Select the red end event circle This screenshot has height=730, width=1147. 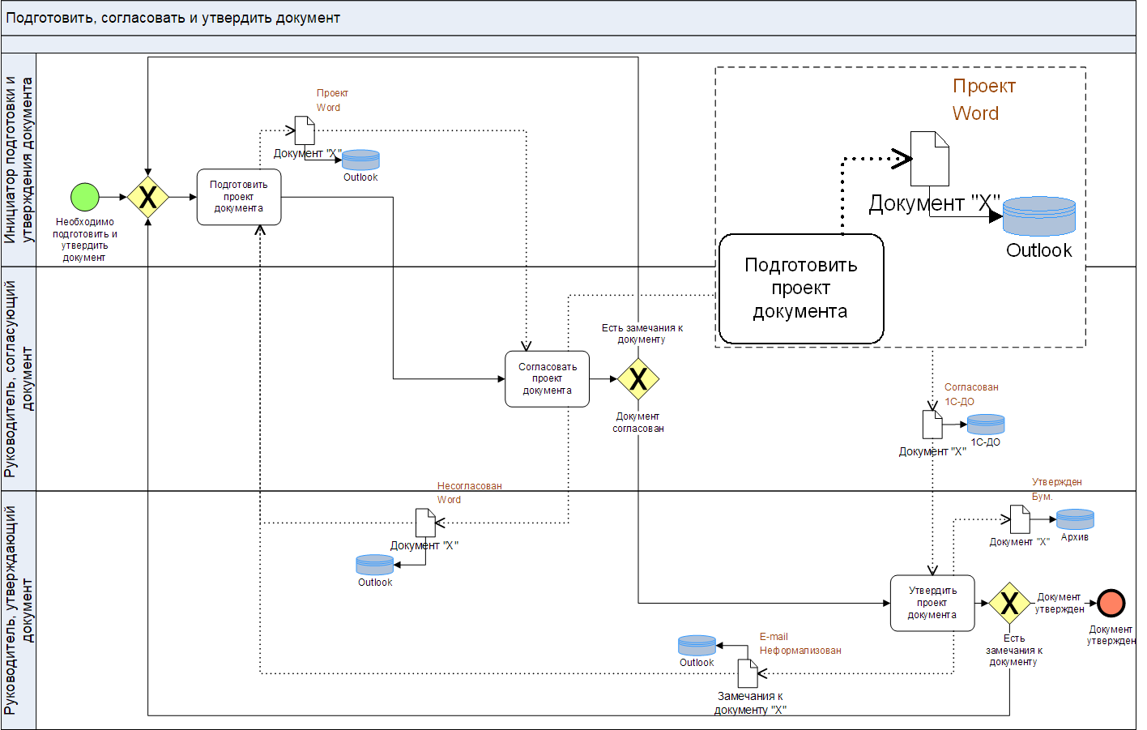1111,603
